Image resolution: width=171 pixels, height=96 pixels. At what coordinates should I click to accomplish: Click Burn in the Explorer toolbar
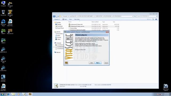(x=71, y=19)
